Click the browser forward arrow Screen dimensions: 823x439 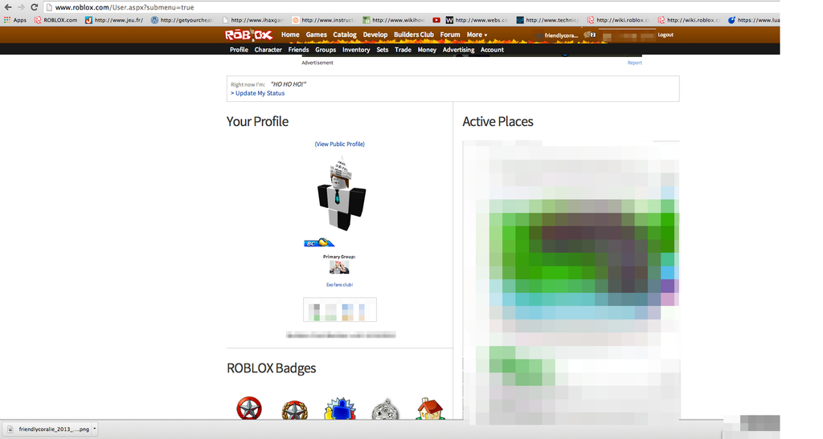tap(21, 7)
